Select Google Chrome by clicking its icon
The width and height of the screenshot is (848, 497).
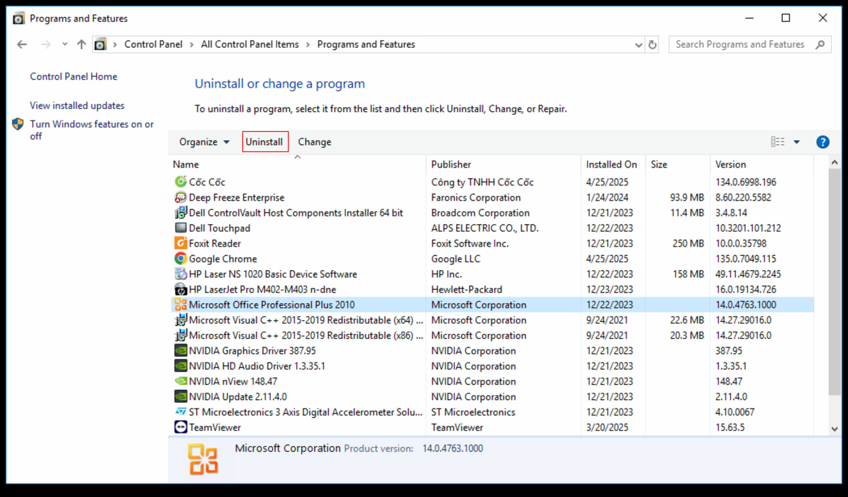181,258
